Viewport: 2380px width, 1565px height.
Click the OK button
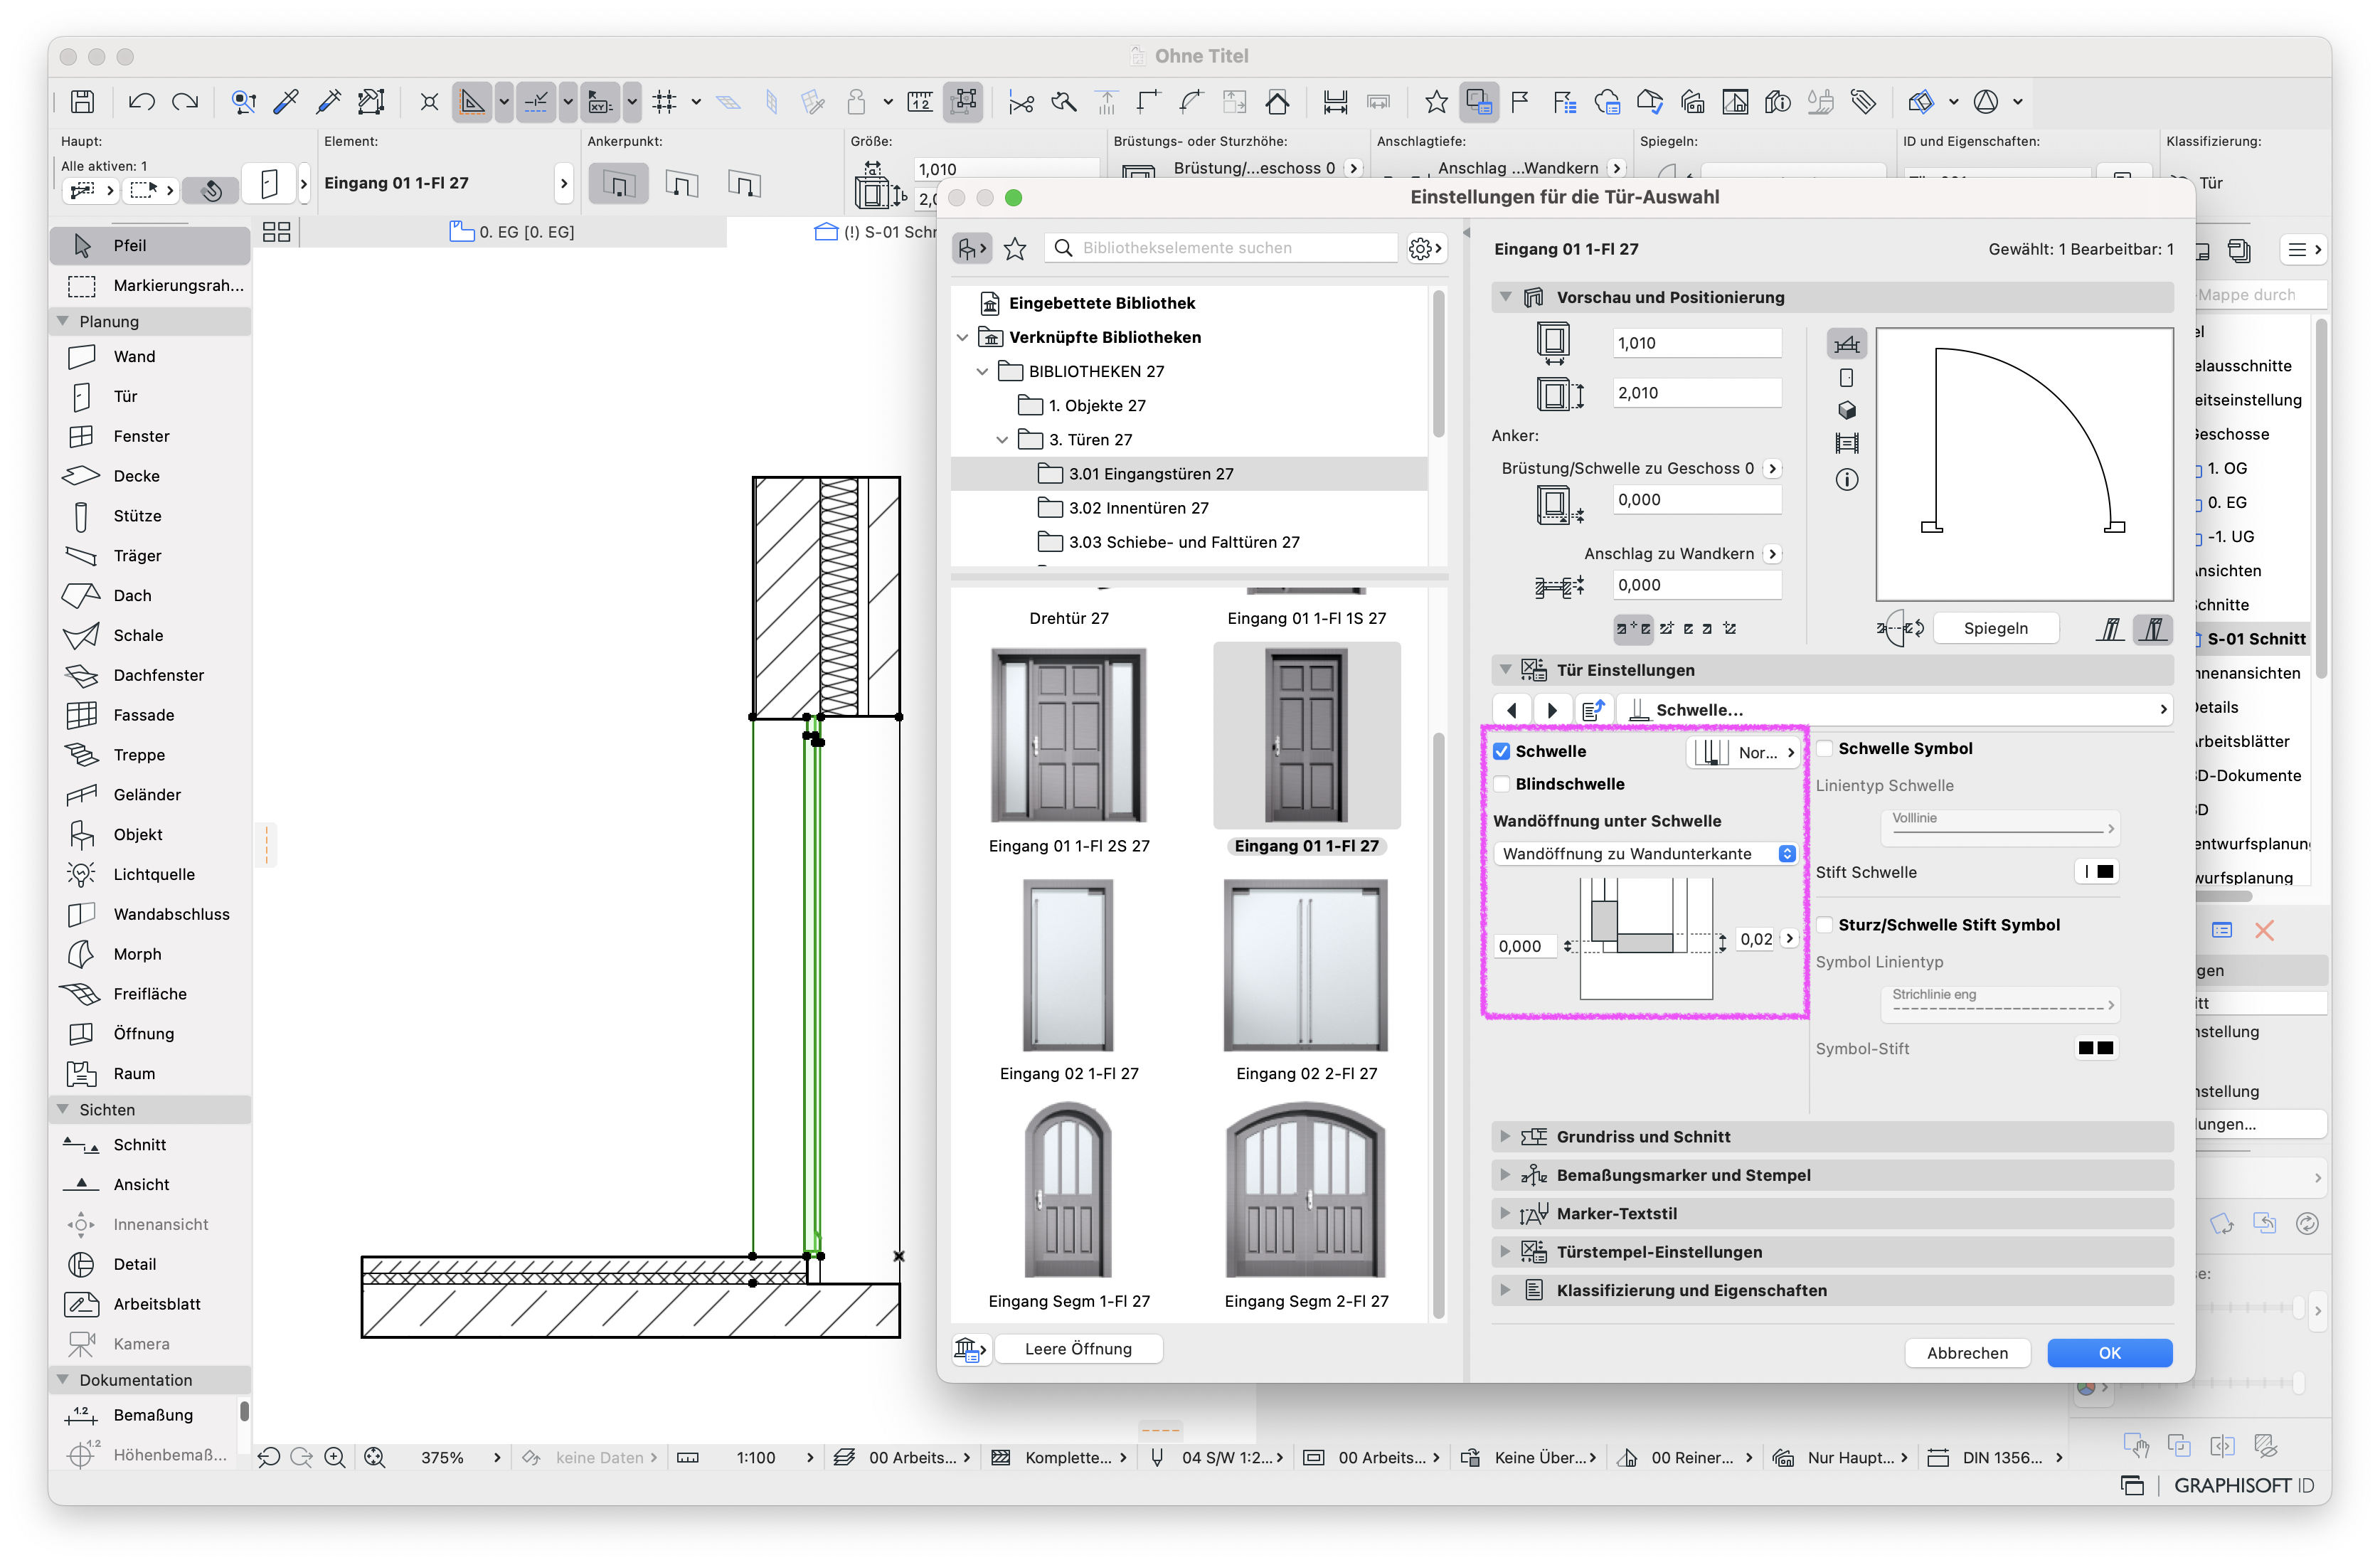click(x=2109, y=1353)
